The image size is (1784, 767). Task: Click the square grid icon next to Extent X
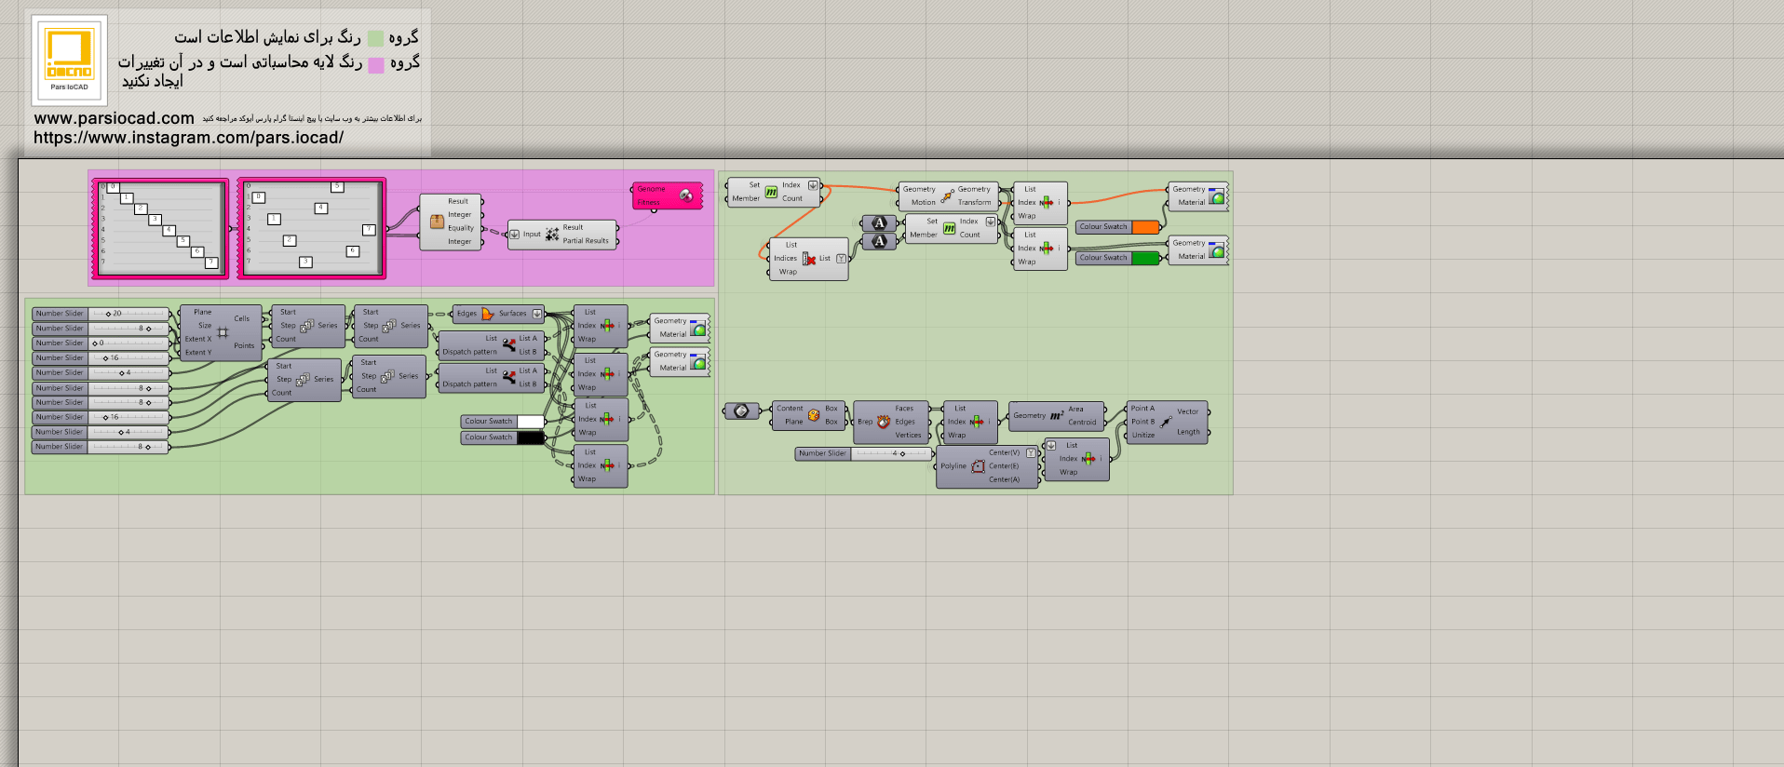223,332
